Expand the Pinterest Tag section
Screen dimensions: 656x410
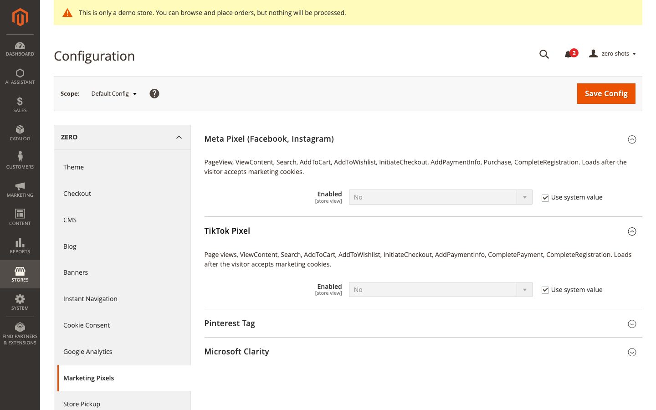click(632, 324)
